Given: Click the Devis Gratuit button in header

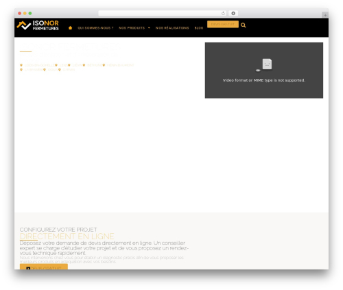Looking at the screenshot, I should [223, 24].
